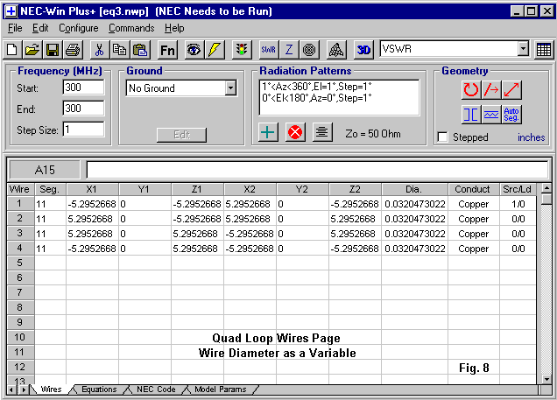Show the SWR plot icon
This screenshot has width=557, height=400.
pyautogui.click(x=269, y=50)
